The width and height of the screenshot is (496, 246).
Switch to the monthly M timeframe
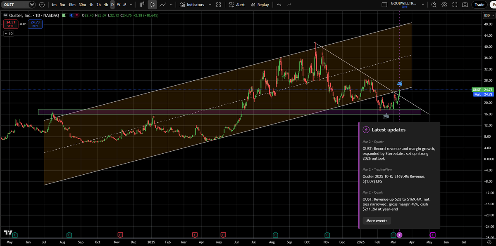[125, 5]
